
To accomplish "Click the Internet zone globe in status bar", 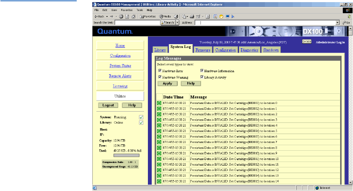I will coord(317,188).
